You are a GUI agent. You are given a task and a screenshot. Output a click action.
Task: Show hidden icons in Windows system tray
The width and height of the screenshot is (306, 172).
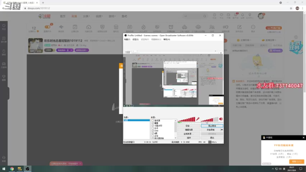pyautogui.click(x=273, y=169)
